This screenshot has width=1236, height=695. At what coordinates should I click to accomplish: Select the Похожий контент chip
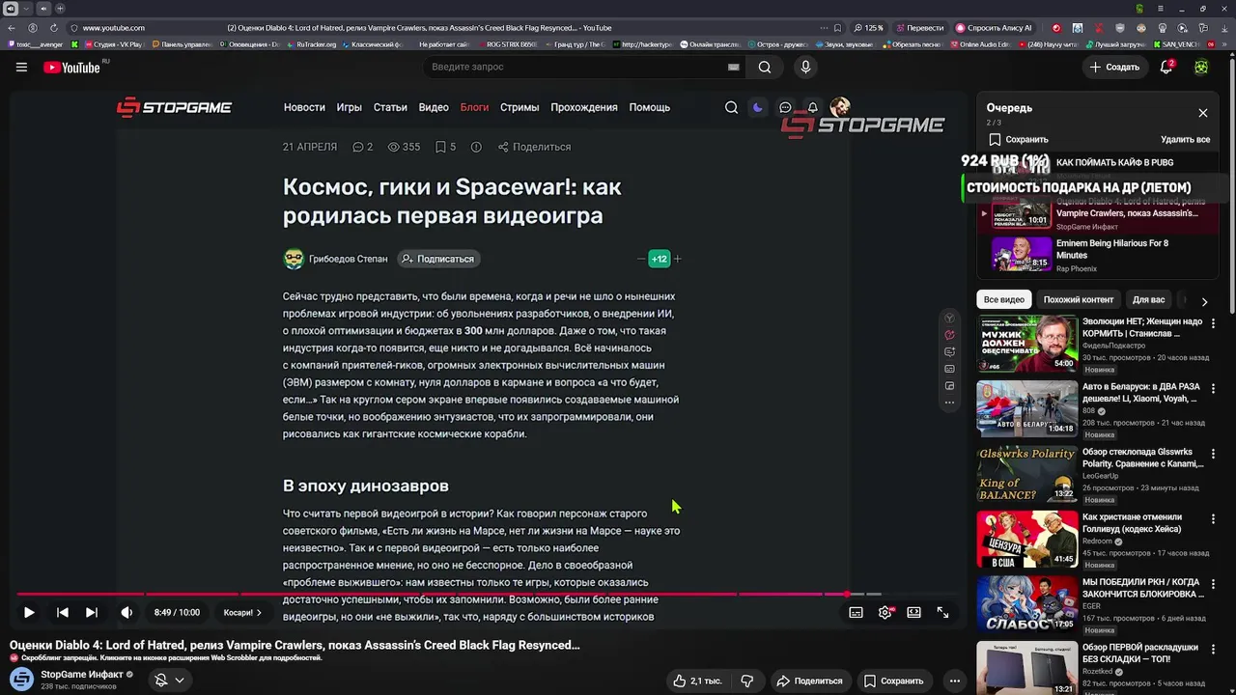(1079, 299)
